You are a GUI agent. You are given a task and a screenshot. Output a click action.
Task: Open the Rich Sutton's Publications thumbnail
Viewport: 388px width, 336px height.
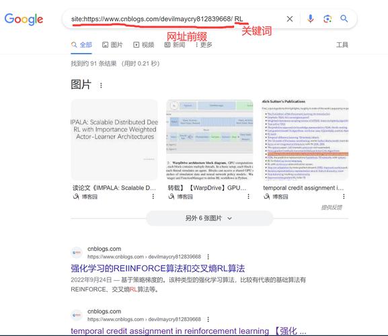click(x=305, y=140)
